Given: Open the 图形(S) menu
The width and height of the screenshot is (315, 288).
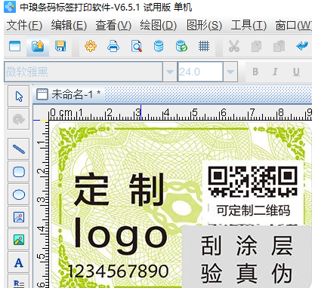Looking at the screenshot, I should pos(204,26).
